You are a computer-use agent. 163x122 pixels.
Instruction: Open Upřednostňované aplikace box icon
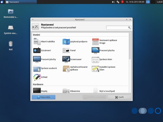point(66,69)
